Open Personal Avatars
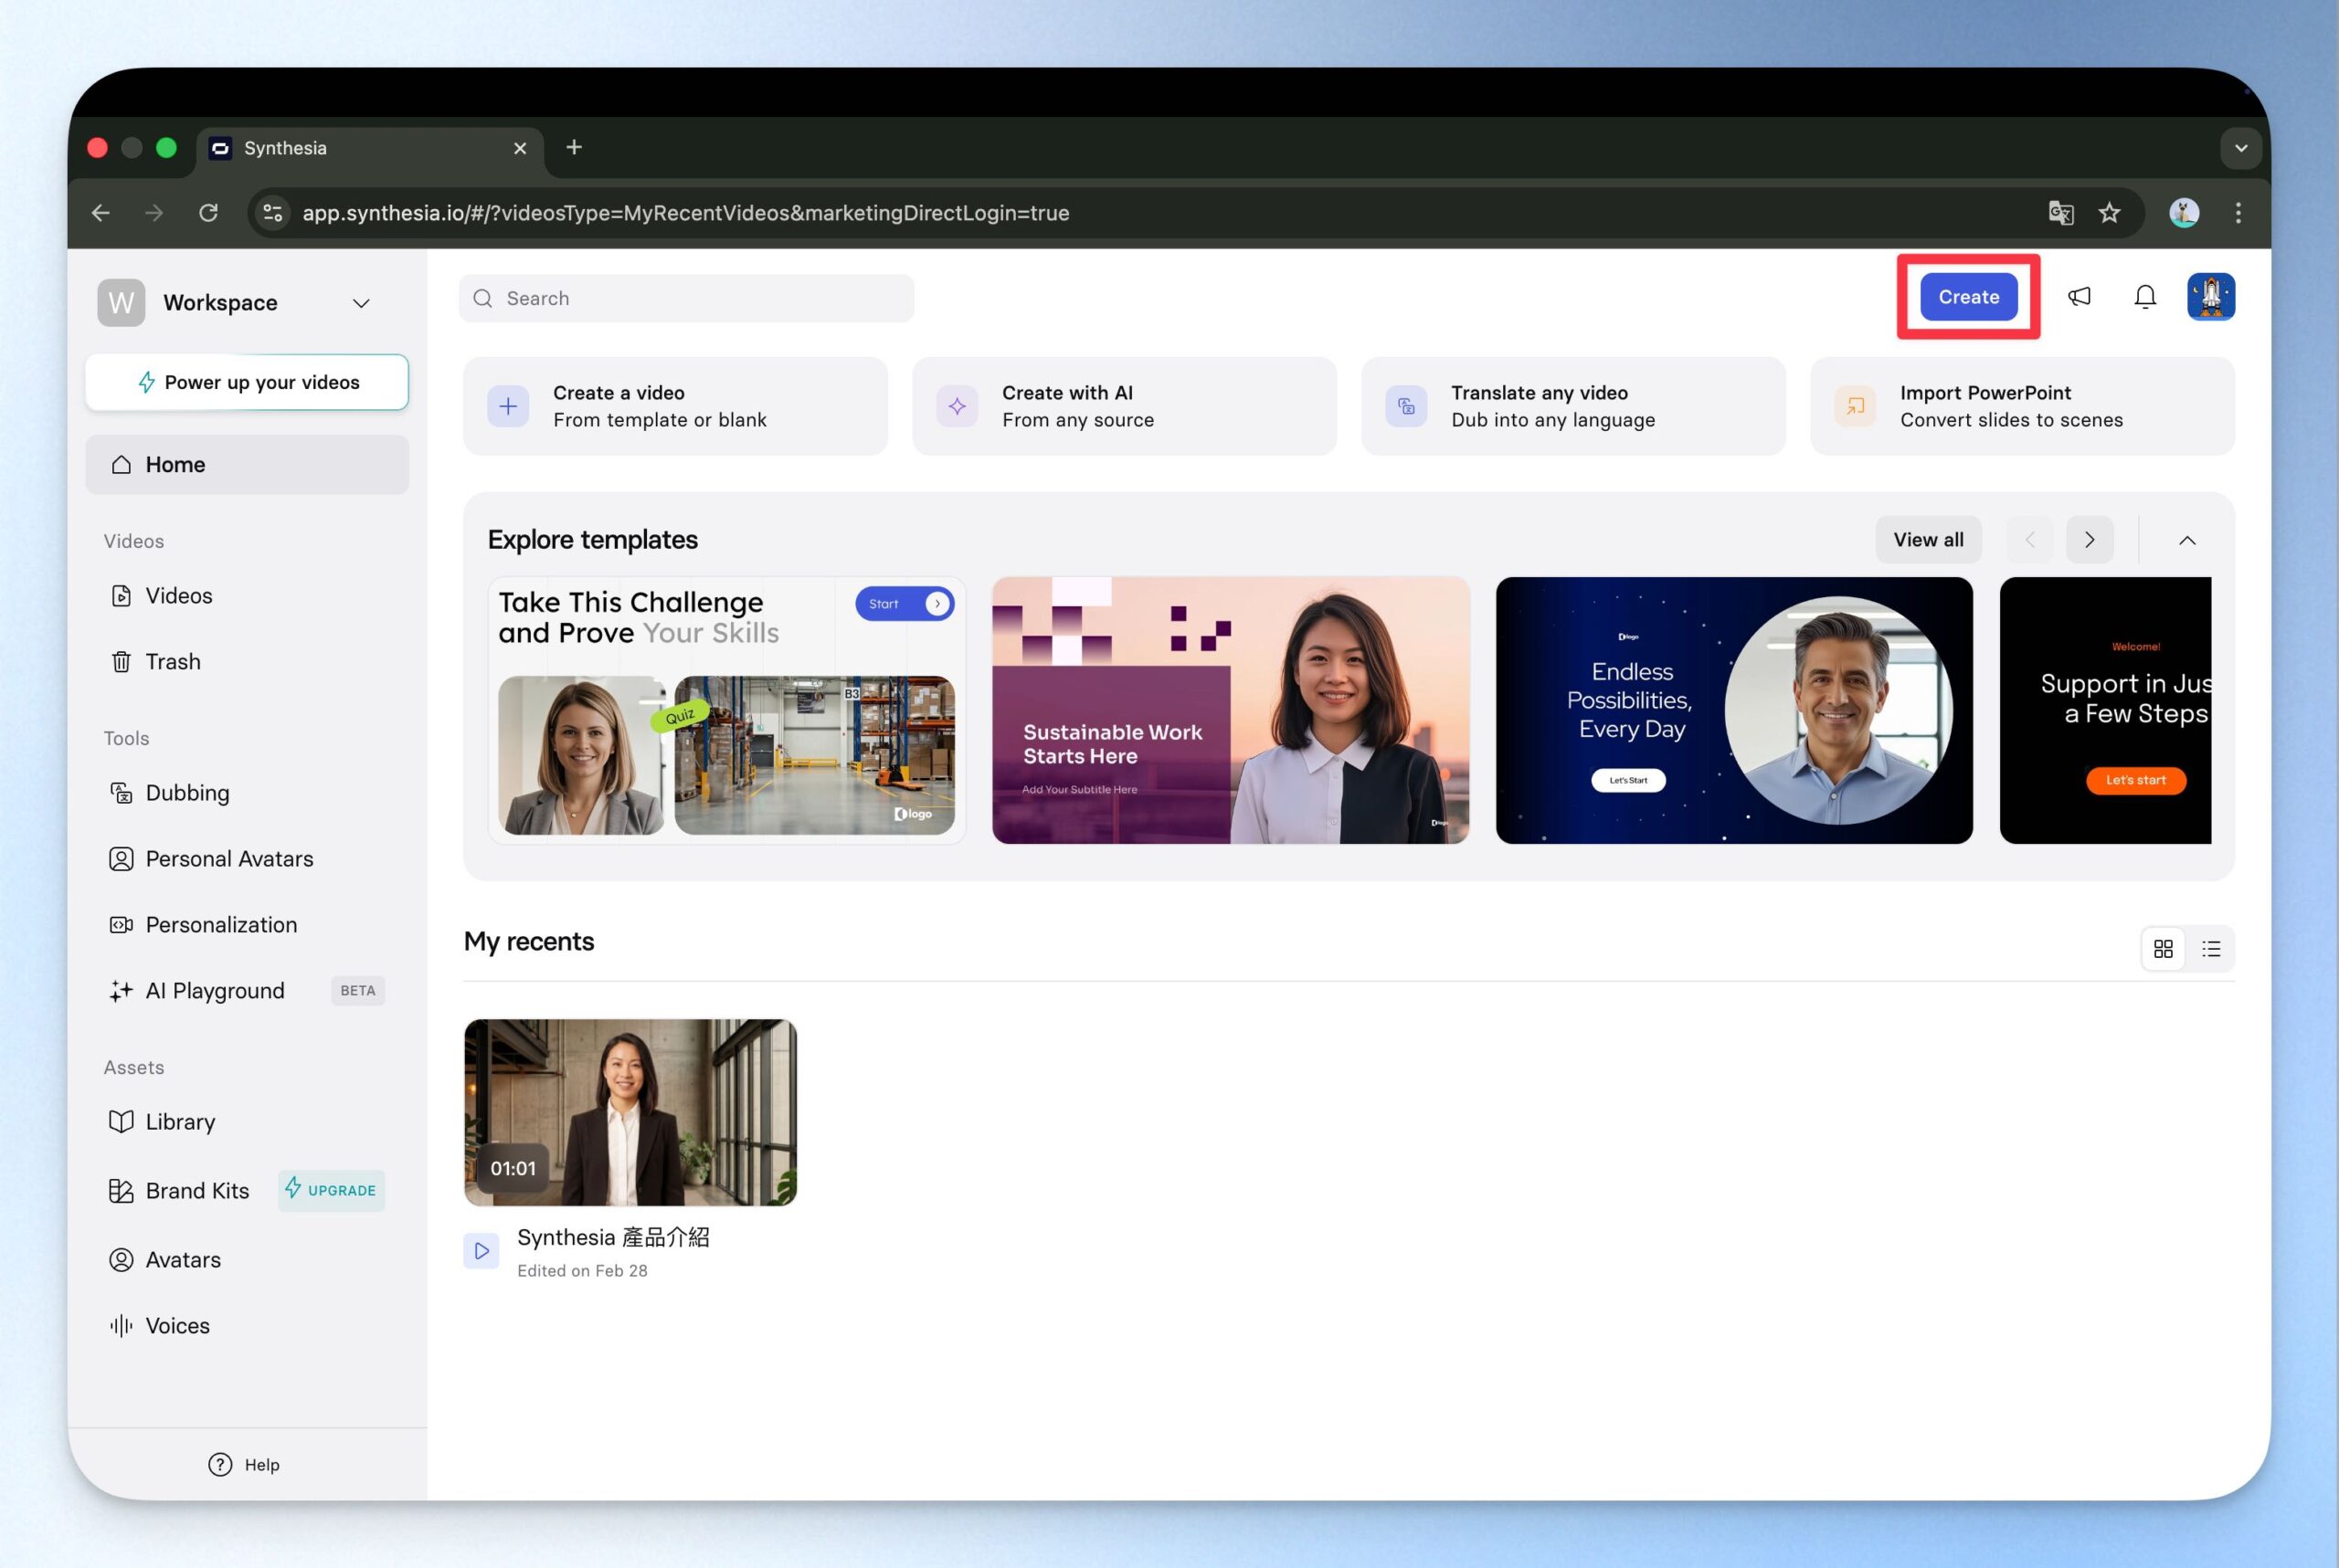 coord(247,859)
